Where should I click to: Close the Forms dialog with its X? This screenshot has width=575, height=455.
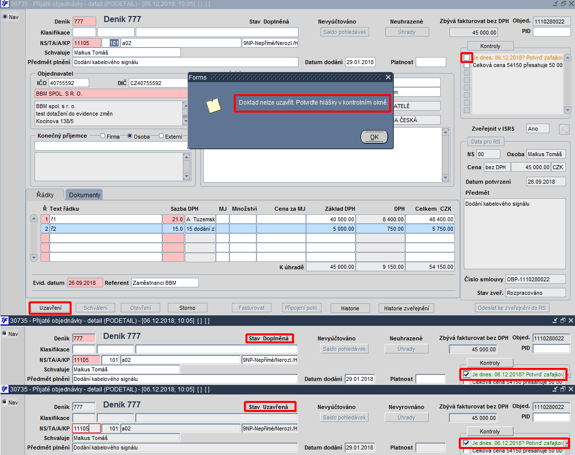click(x=388, y=77)
